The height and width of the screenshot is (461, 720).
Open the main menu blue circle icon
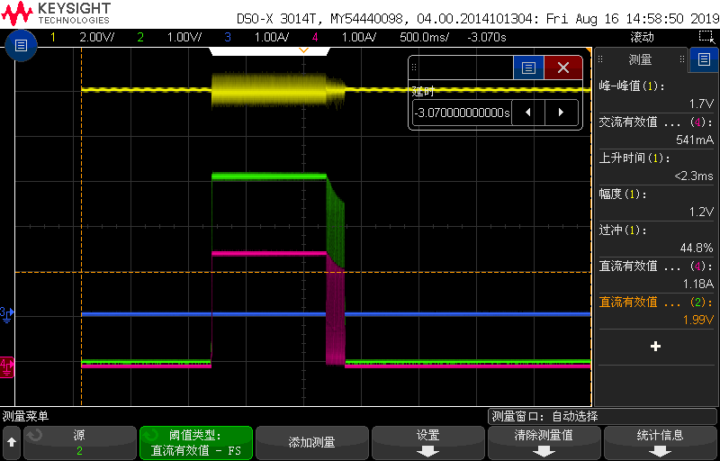(21, 45)
